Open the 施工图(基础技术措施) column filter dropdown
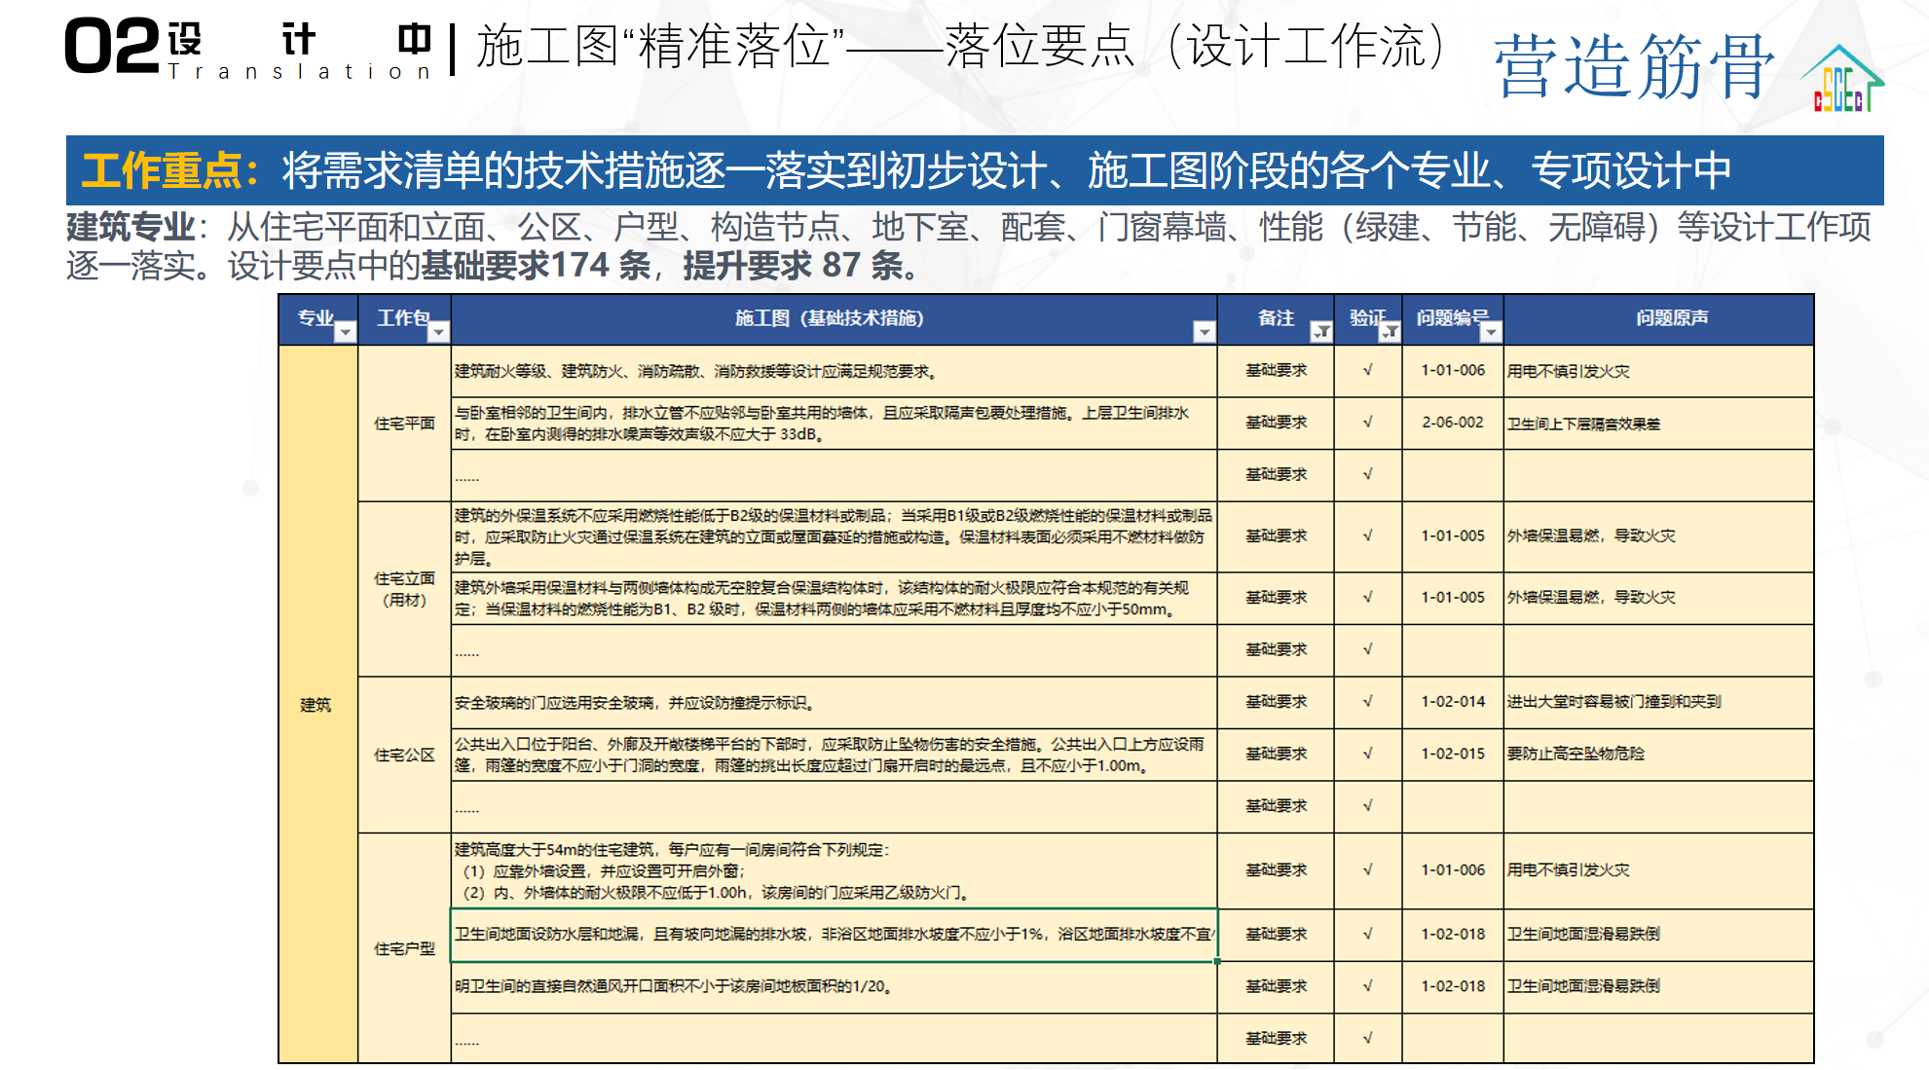The height and width of the screenshot is (1070, 1929). (1205, 333)
